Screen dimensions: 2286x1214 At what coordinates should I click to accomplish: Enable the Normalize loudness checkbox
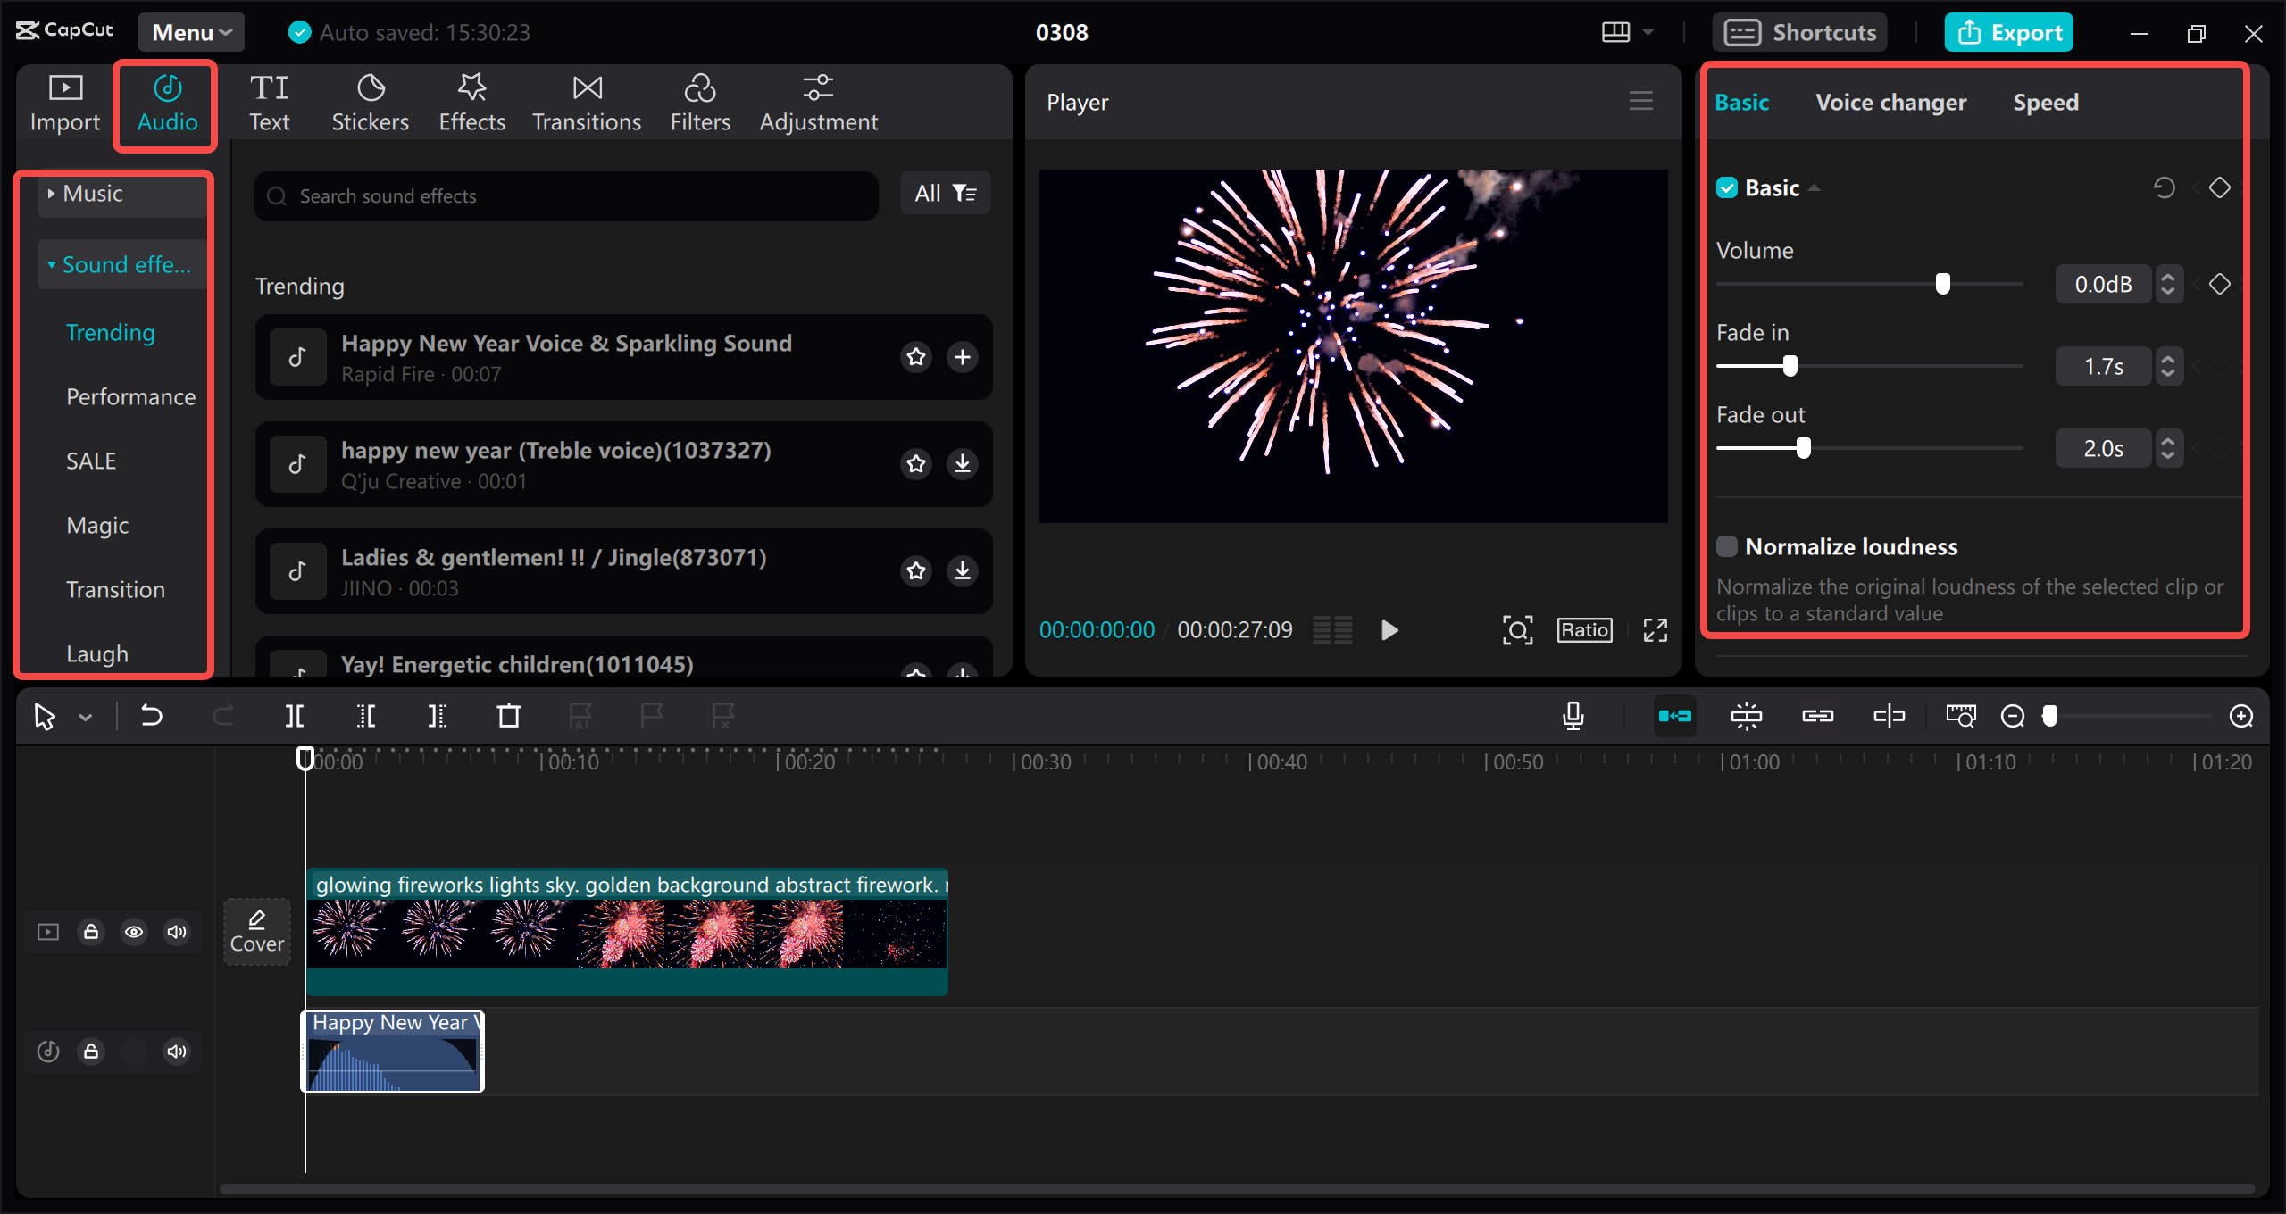tap(1727, 545)
